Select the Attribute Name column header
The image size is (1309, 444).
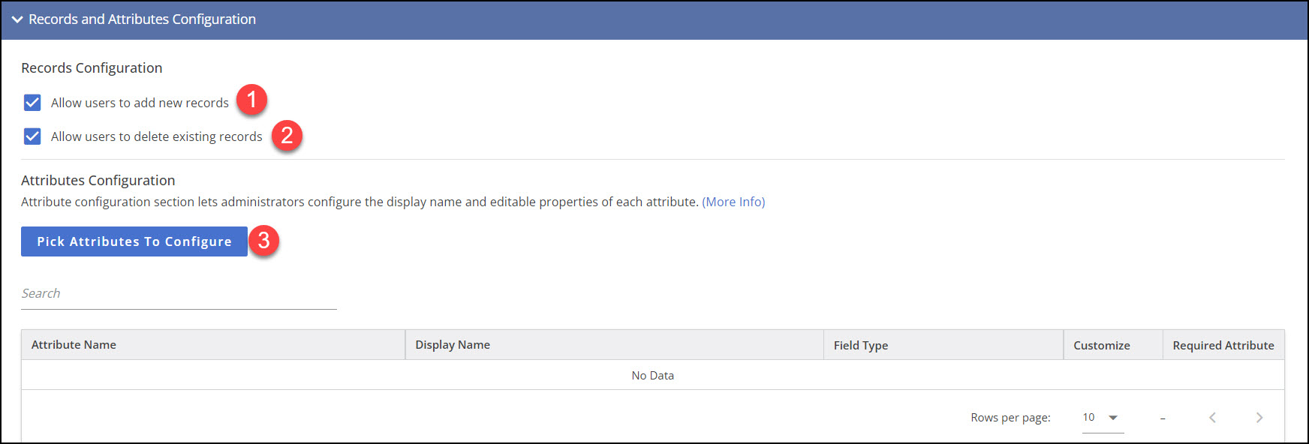click(74, 344)
